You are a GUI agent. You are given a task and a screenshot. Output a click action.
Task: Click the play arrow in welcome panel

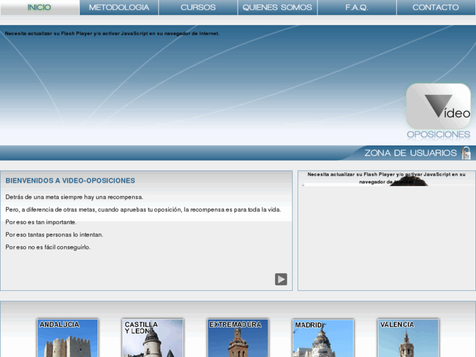(x=281, y=279)
